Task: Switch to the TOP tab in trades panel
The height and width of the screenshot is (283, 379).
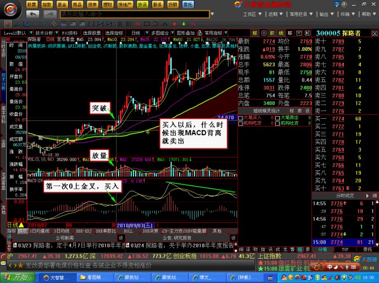Action: (x=345, y=250)
